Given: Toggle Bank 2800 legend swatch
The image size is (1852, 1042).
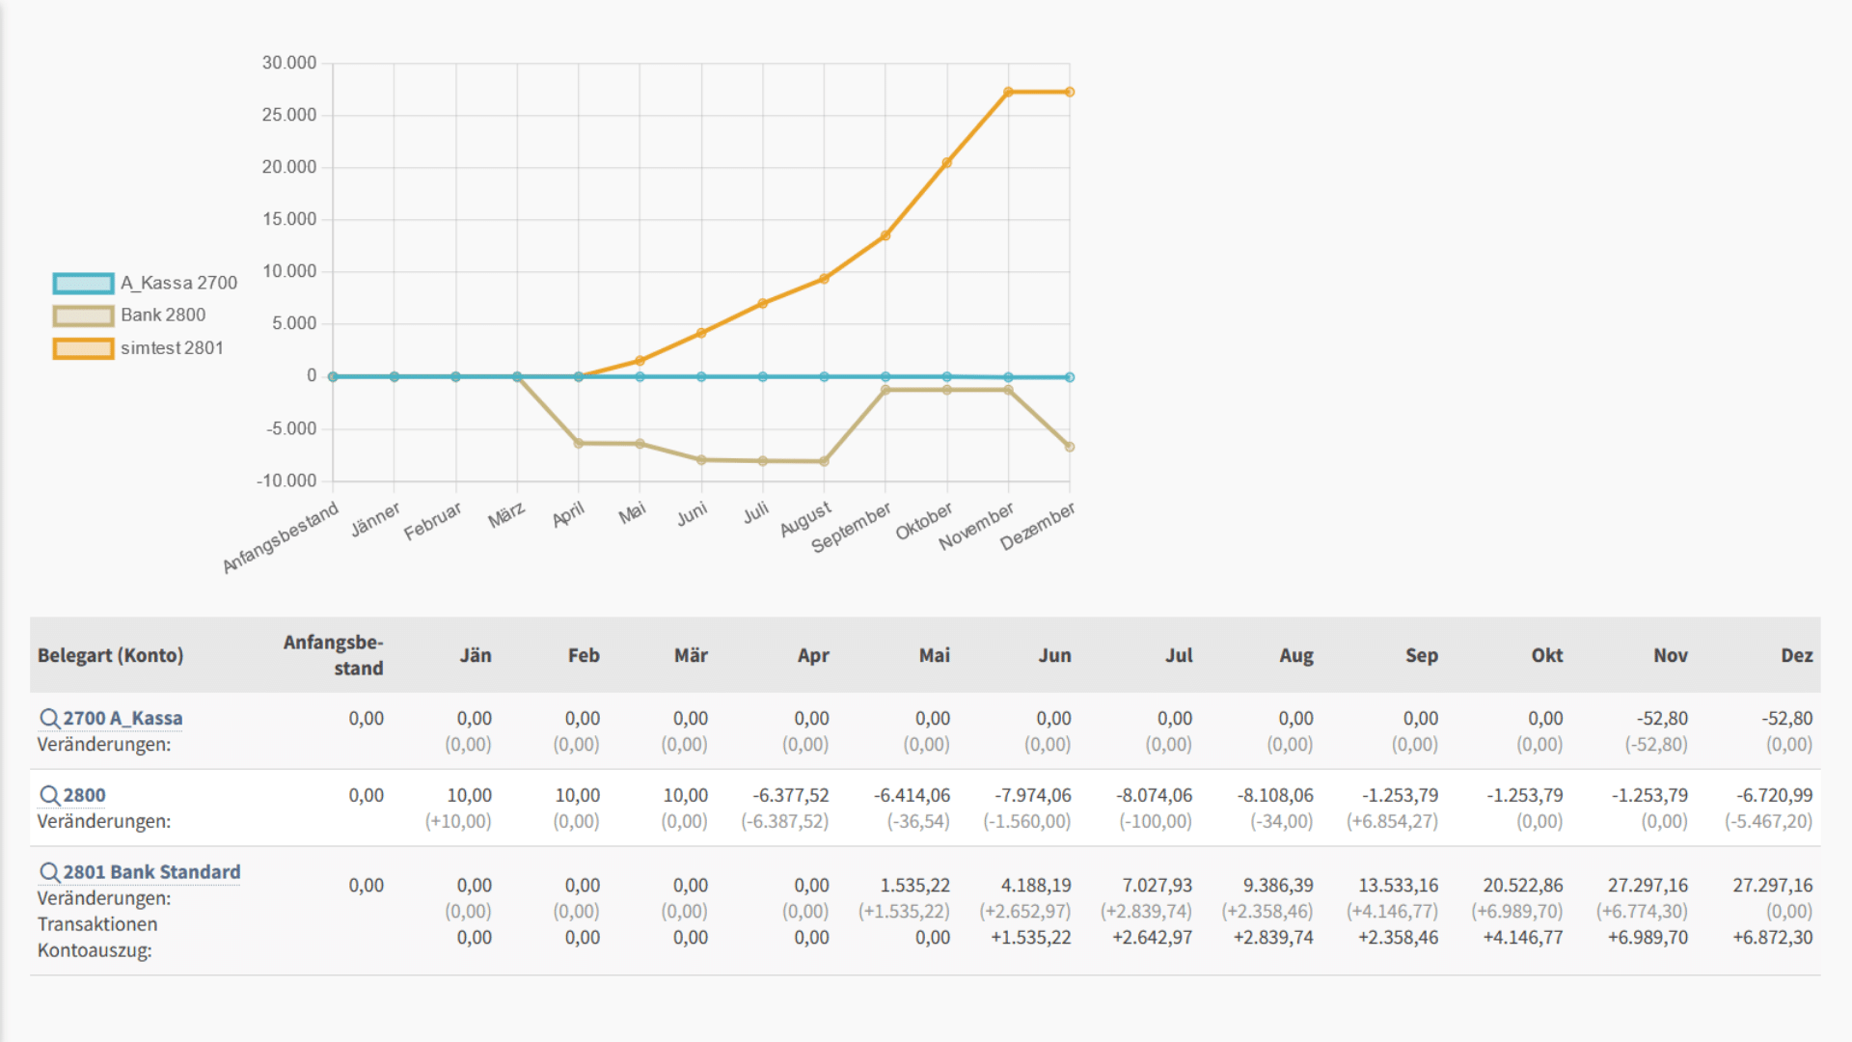Looking at the screenshot, I should [83, 315].
